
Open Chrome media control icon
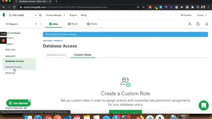(198, 7)
